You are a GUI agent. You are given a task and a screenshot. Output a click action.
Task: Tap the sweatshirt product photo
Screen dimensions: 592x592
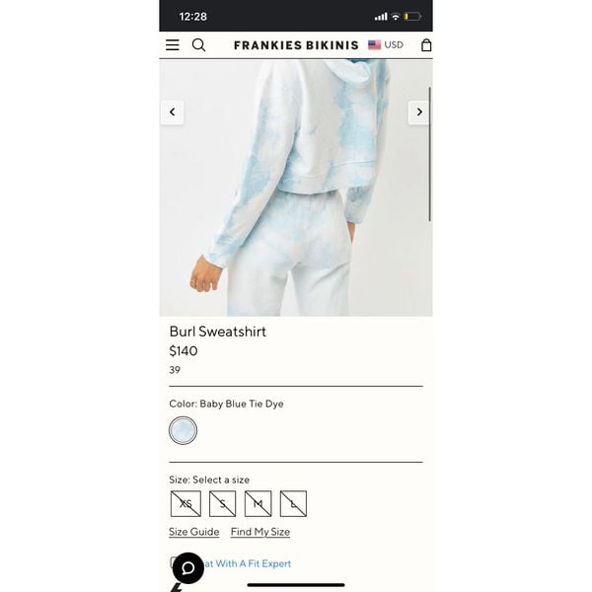point(296,187)
